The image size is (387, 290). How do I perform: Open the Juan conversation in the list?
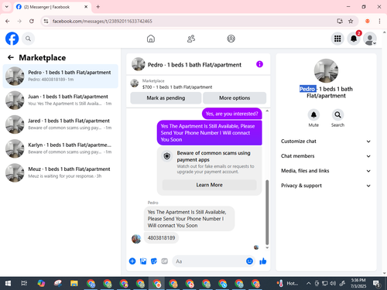point(60,100)
